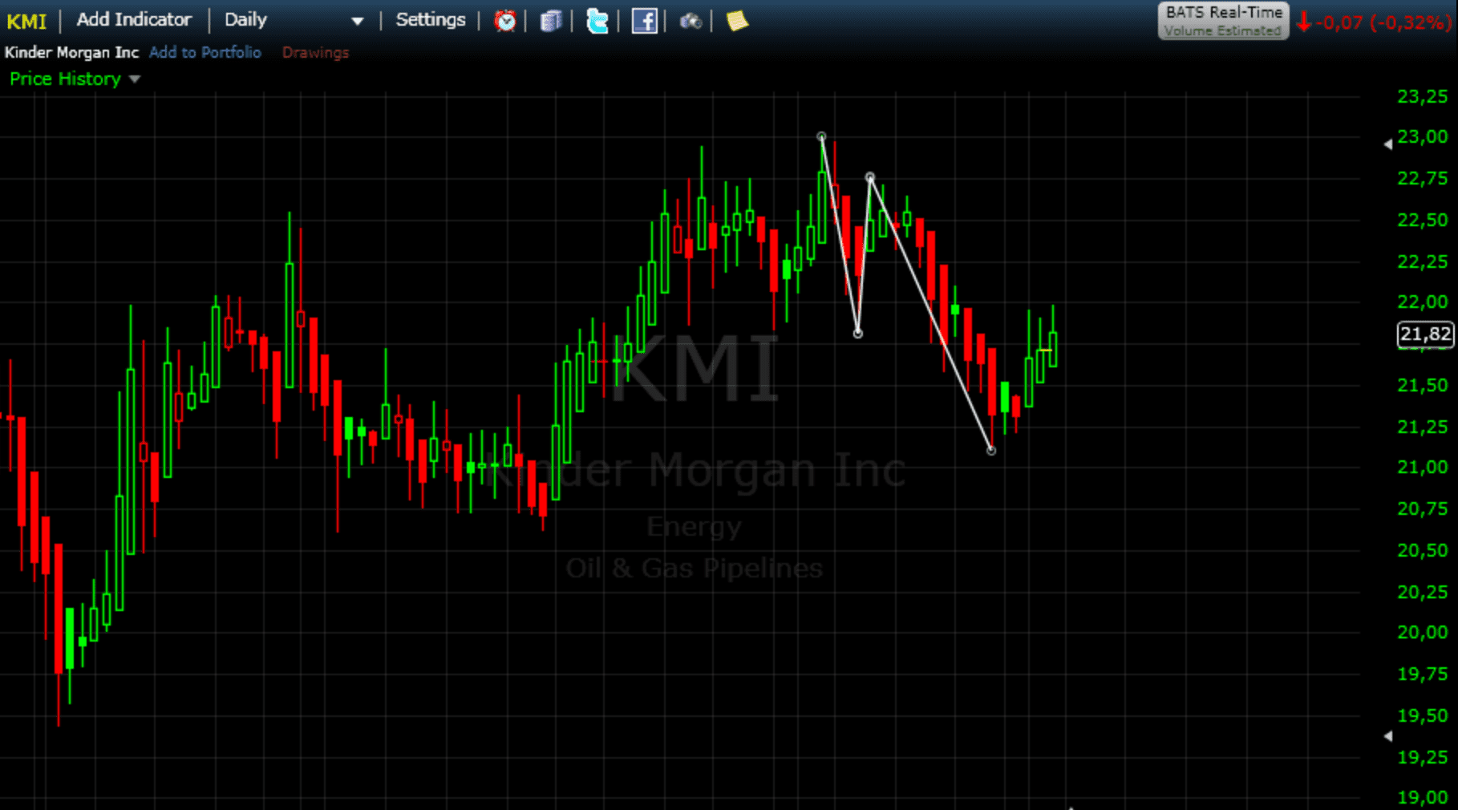Screen dimensions: 1458x810
Task: Click the current price label 21,82
Action: pos(1425,334)
